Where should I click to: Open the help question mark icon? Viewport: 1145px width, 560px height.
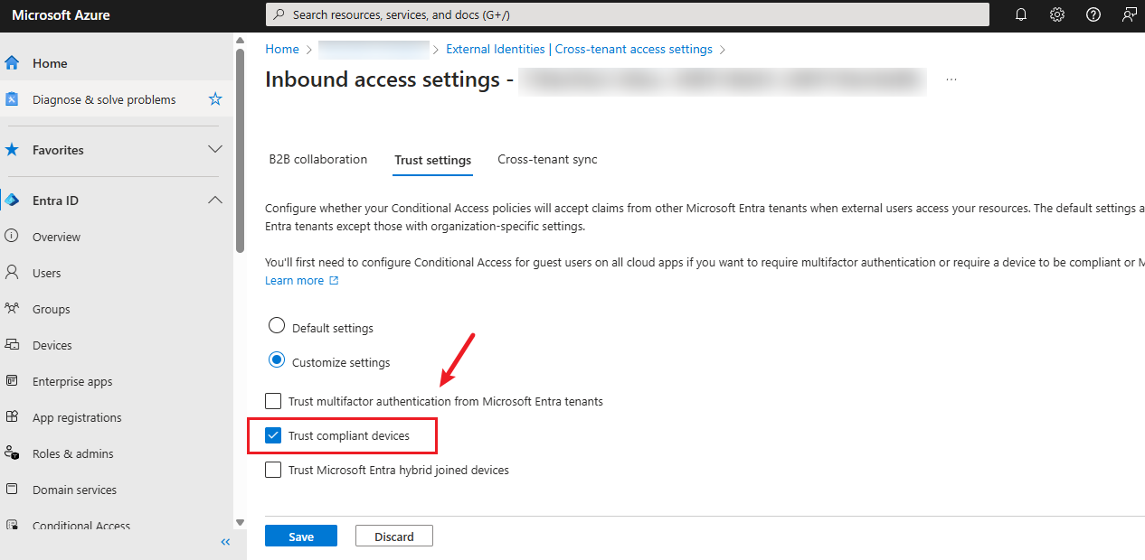coord(1093,14)
